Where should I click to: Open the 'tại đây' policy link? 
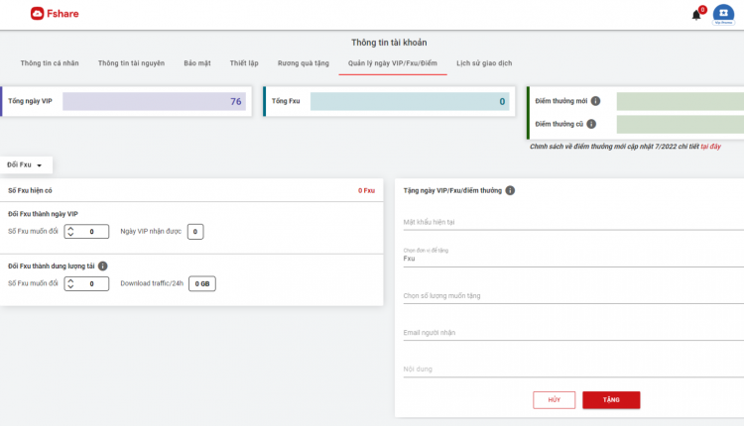tap(711, 147)
